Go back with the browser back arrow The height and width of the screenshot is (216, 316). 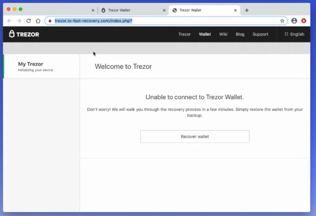point(10,21)
